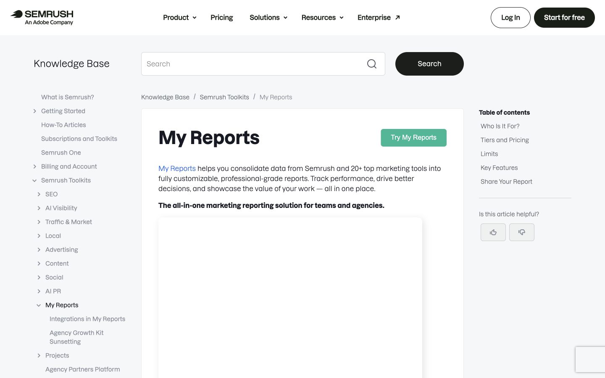
Task: Go to Semrush Toolkits breadcrumb
Action: click(x=224, y=97)
